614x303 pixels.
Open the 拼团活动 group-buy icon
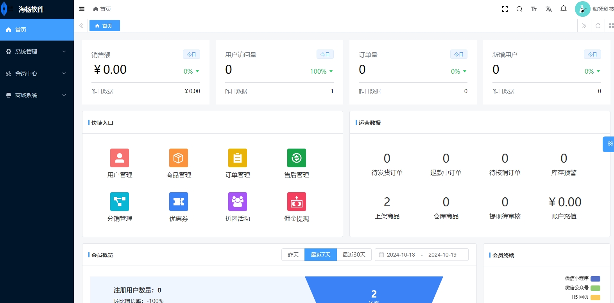click(x=238, y=202)
